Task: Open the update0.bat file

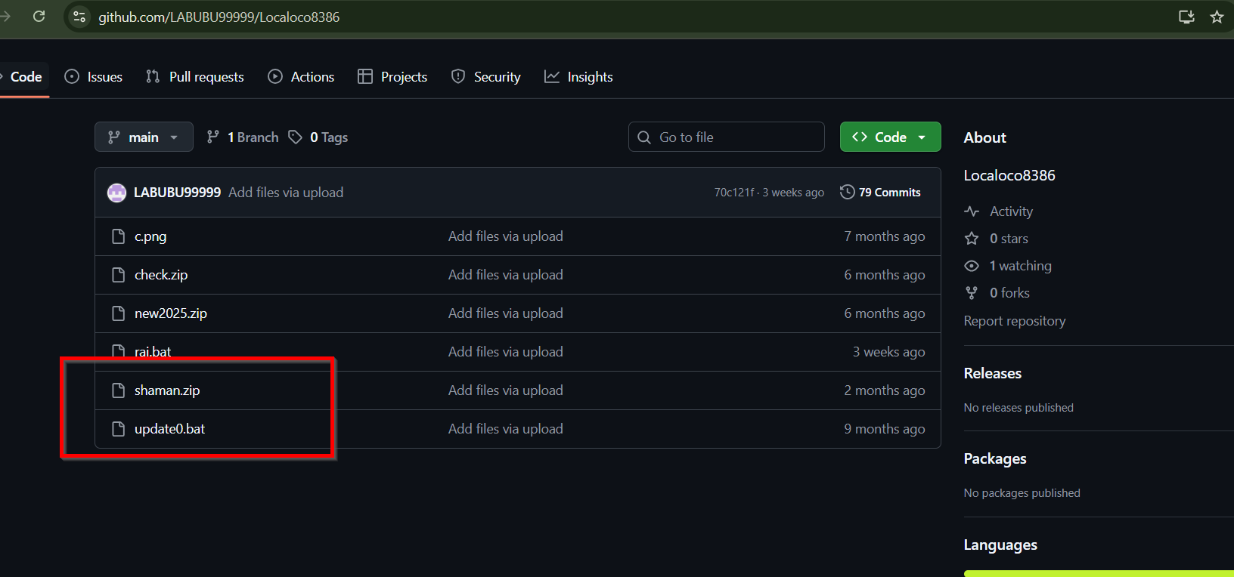Action: point(170,429)
